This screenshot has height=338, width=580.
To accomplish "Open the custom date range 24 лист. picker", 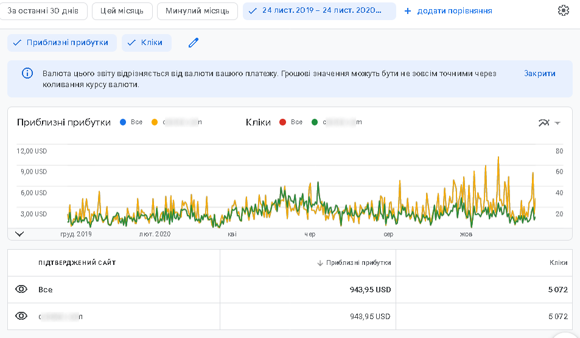I will coord(319,11).
